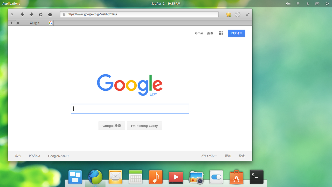Screen dimensions: 332x187
Task: Close the browser window
Action: pos(12,15)
